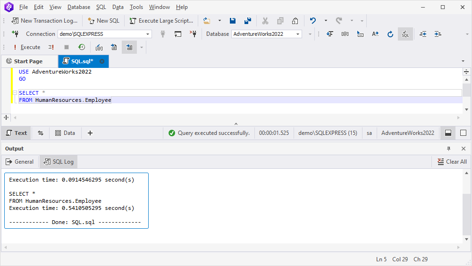472x266 pixels.
Task: Increase line indent icon
Action: click(438, 34)
